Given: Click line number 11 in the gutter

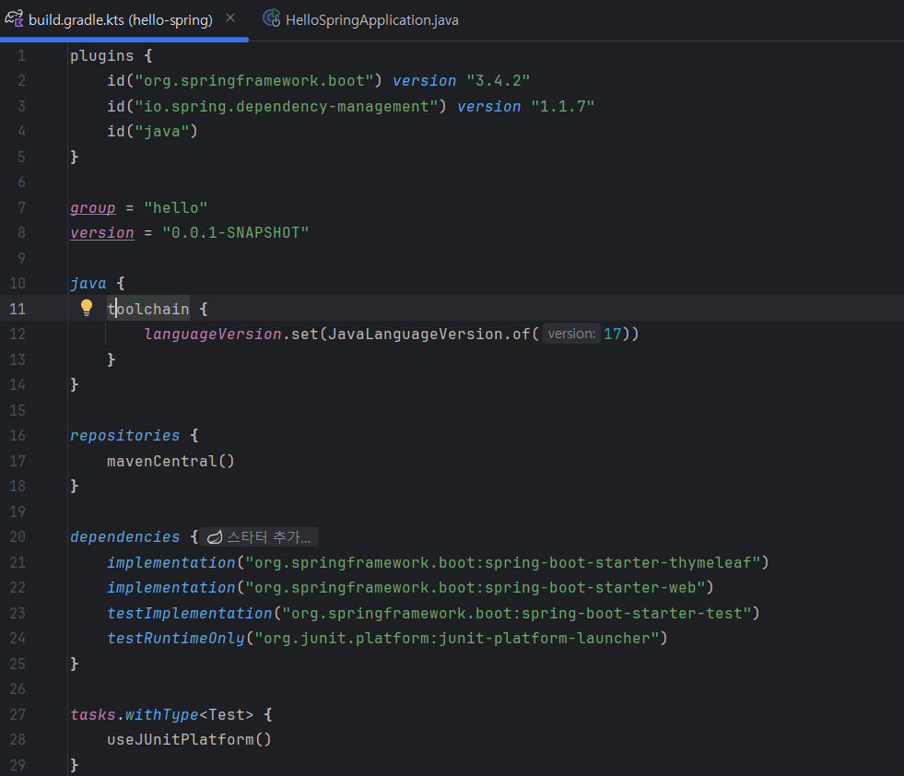Looking at the screenshot, I should [x=18, y=309].
